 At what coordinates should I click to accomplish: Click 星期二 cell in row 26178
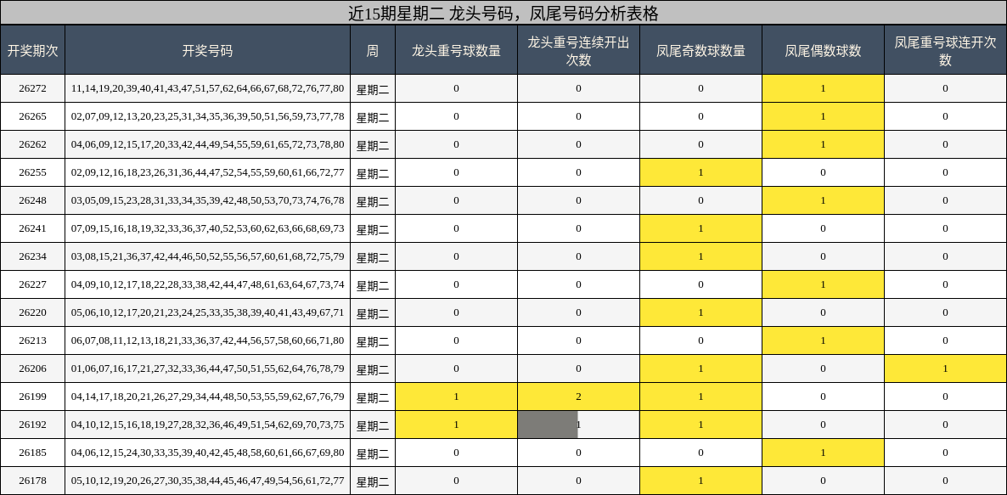pyautogui.click(x=373, y=481)
